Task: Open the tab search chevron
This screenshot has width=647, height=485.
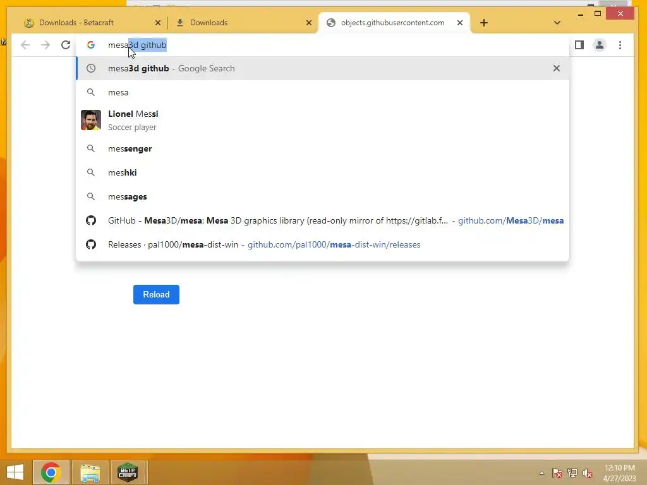Action: (557, 23)
